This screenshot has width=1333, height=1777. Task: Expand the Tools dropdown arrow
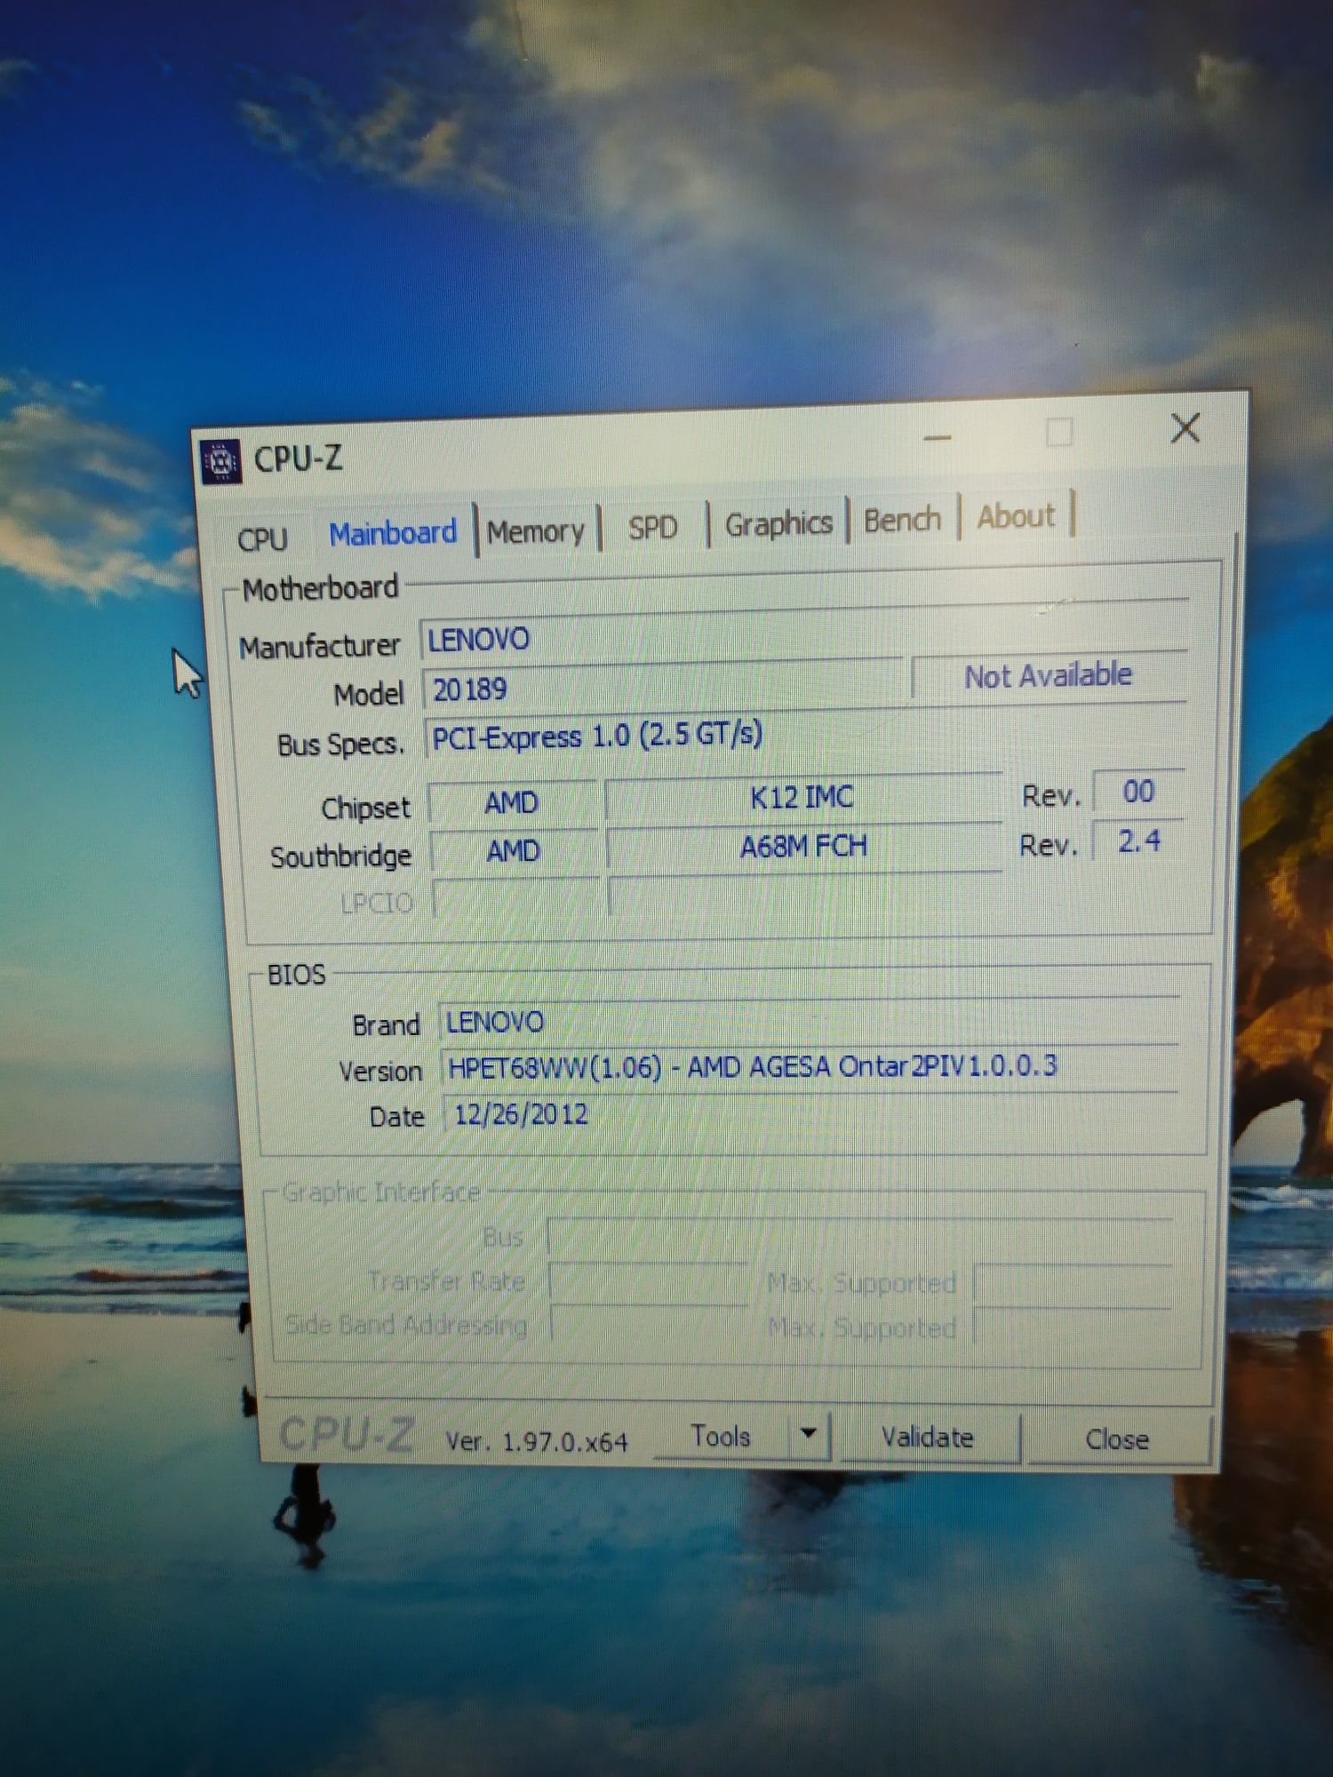809,1433
